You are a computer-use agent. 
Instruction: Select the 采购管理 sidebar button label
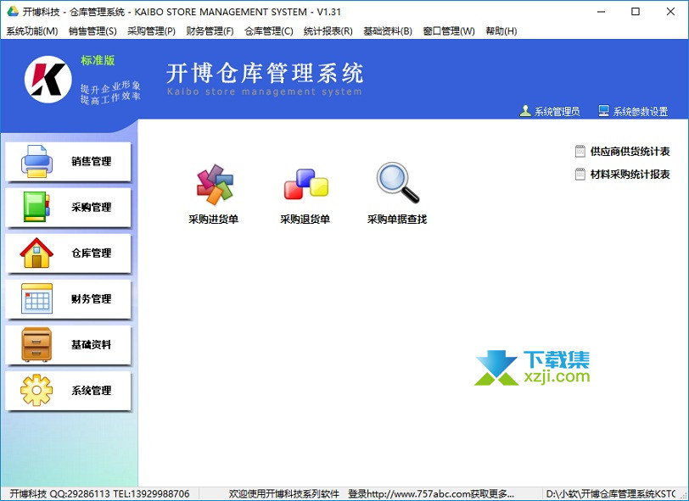pyautogui.click(x=92, y=207)
